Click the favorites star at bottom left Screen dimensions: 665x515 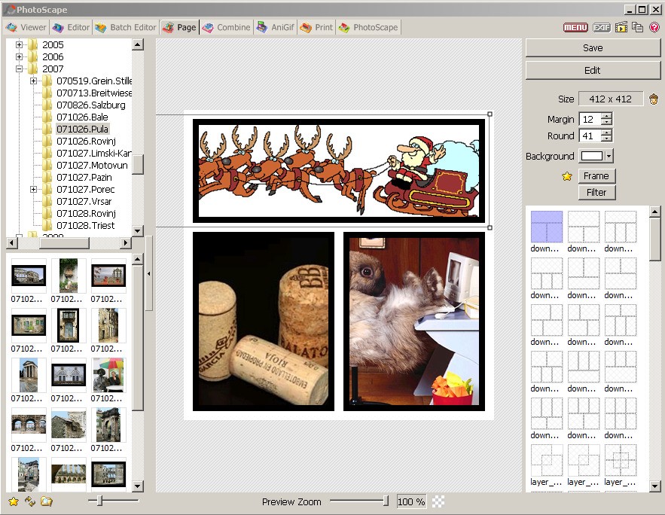(13, 501)
